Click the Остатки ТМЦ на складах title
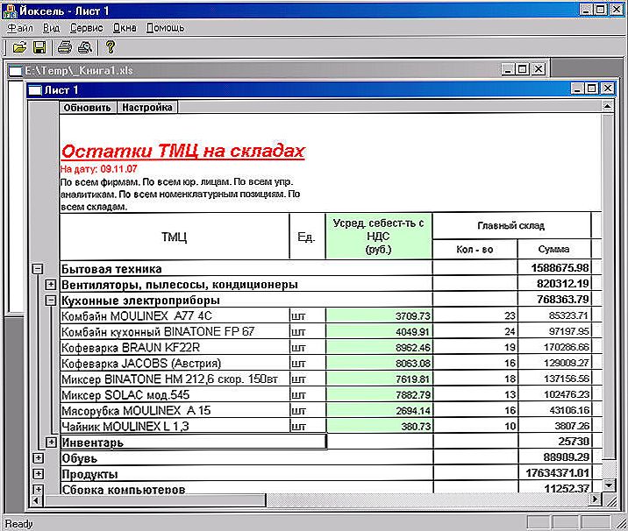The image size is (628, 531). (183, 152)
